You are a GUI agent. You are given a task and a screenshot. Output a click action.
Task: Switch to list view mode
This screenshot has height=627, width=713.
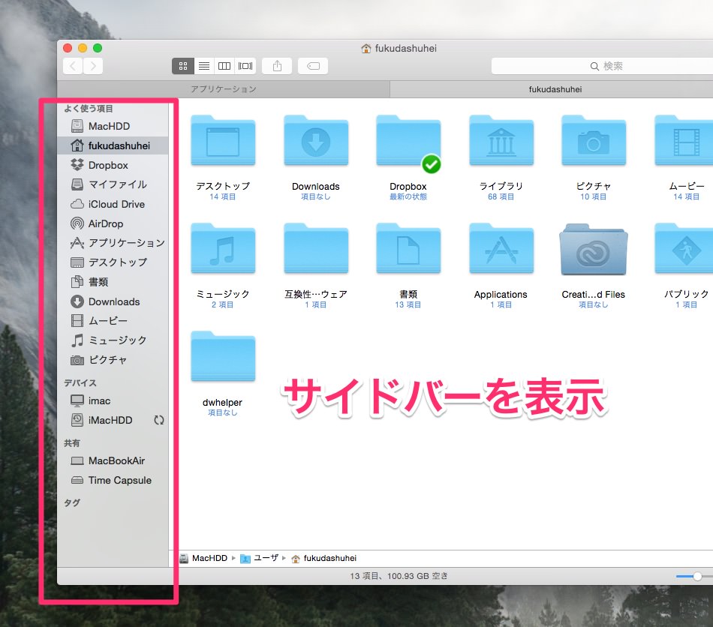click(x=204, y=66)
